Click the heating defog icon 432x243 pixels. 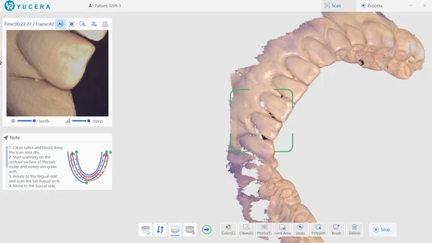point(105,24)
